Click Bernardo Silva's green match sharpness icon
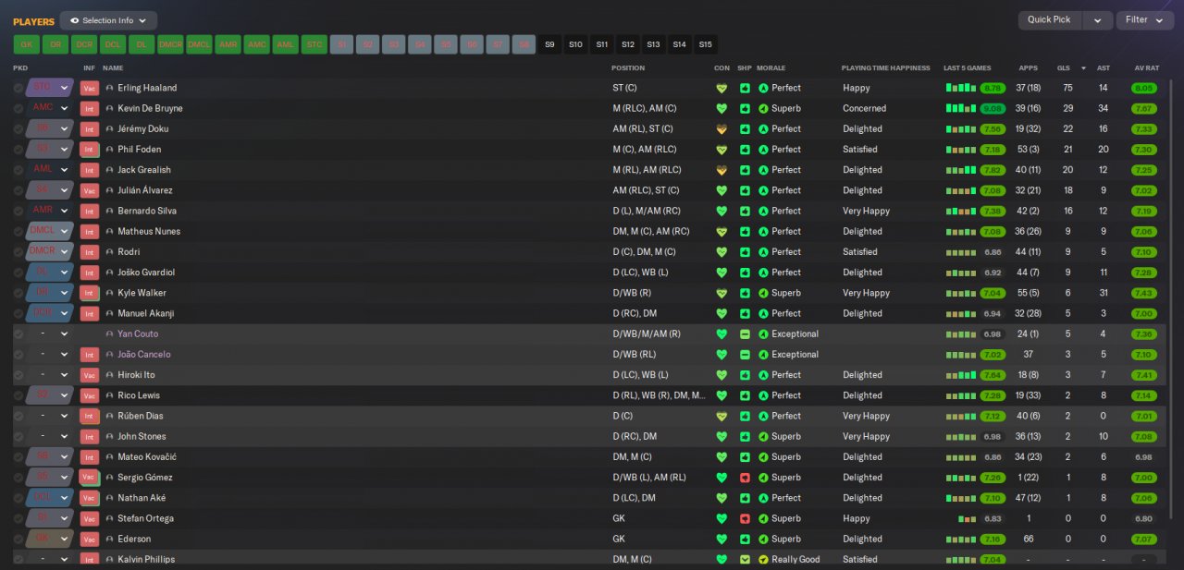 click(x=745, y=212)
